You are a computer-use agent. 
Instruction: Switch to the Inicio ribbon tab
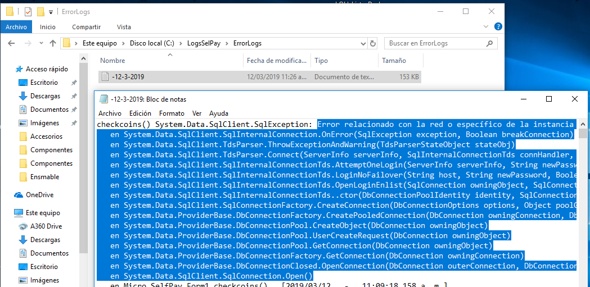(48, 27)
